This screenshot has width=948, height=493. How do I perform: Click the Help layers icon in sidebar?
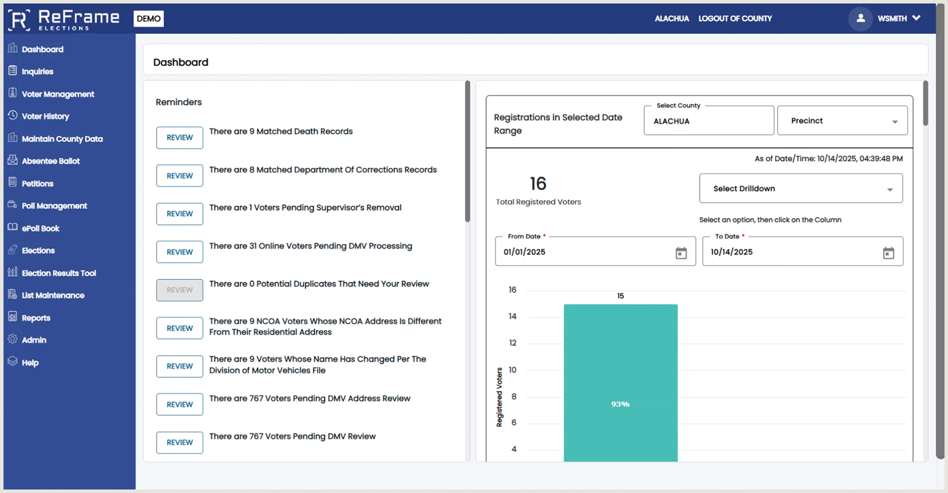coord(13,361)
